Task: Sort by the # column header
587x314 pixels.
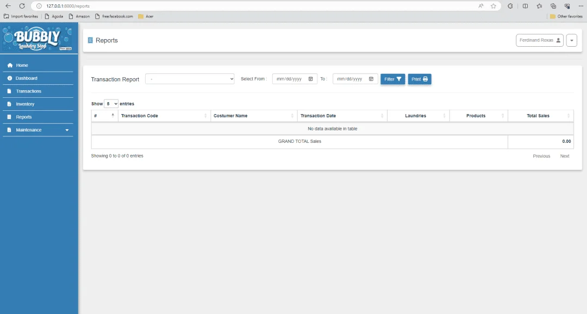Action: tap(105, 116)
